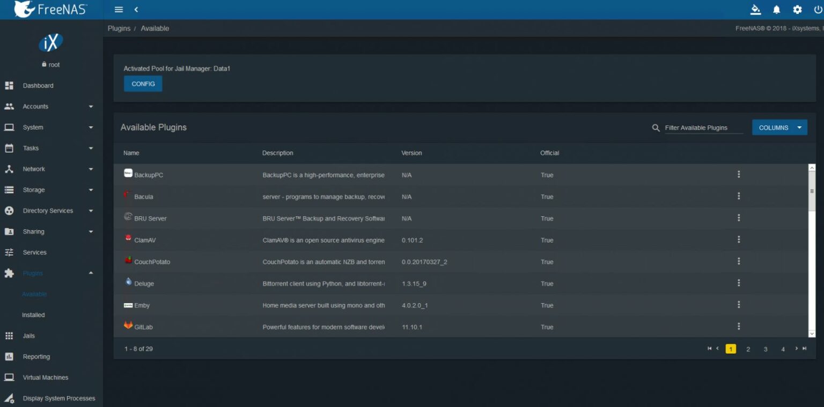The height and width of the screenshot is (407, 824).
Task: Go to page 2 of plugins
Action: (748, 349)
